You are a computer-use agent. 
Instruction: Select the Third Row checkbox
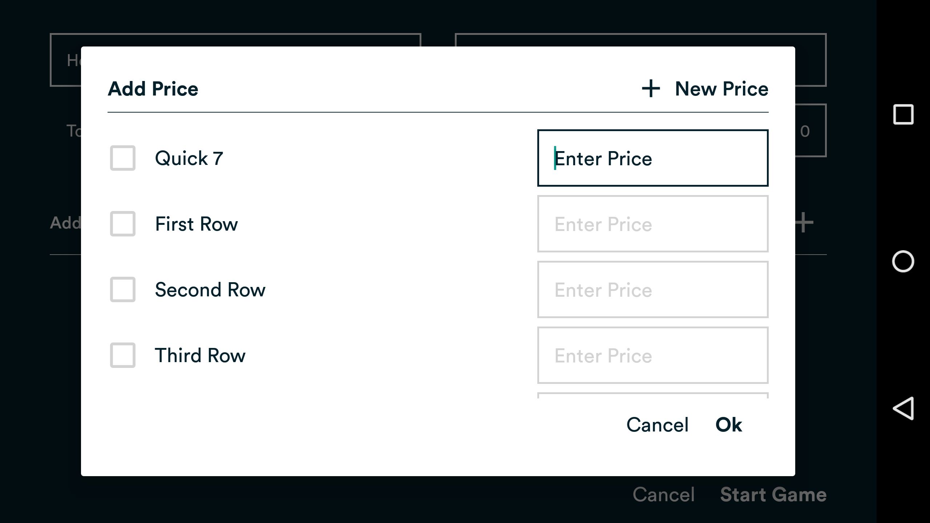(x=123, y=355)
